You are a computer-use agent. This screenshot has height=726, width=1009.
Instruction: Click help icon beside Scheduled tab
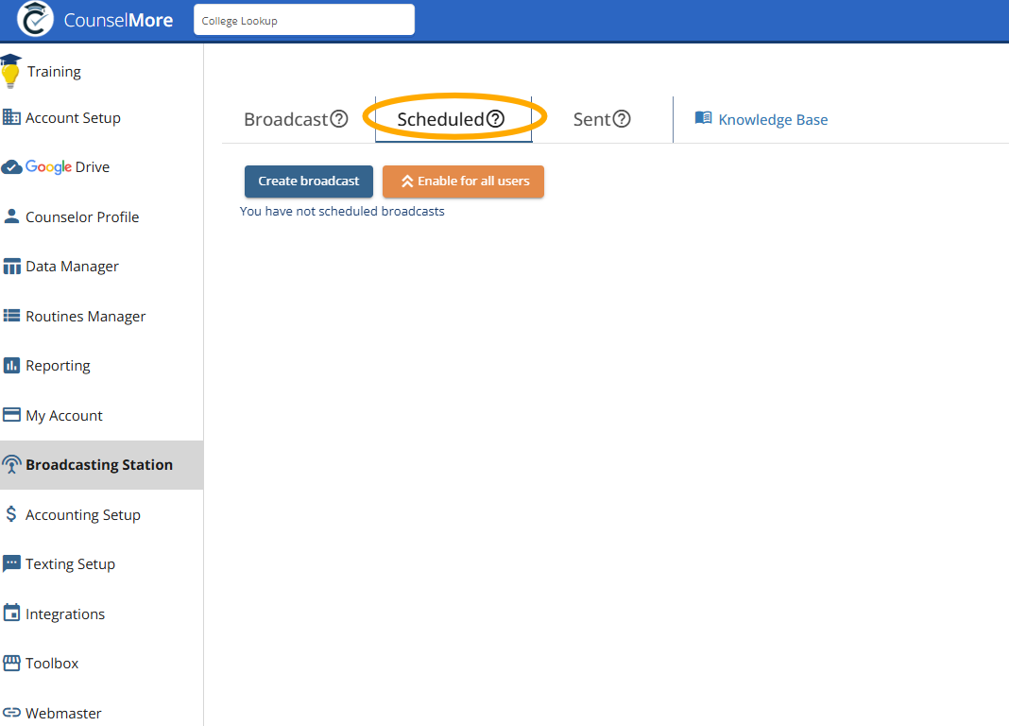(x=495, y=119)
